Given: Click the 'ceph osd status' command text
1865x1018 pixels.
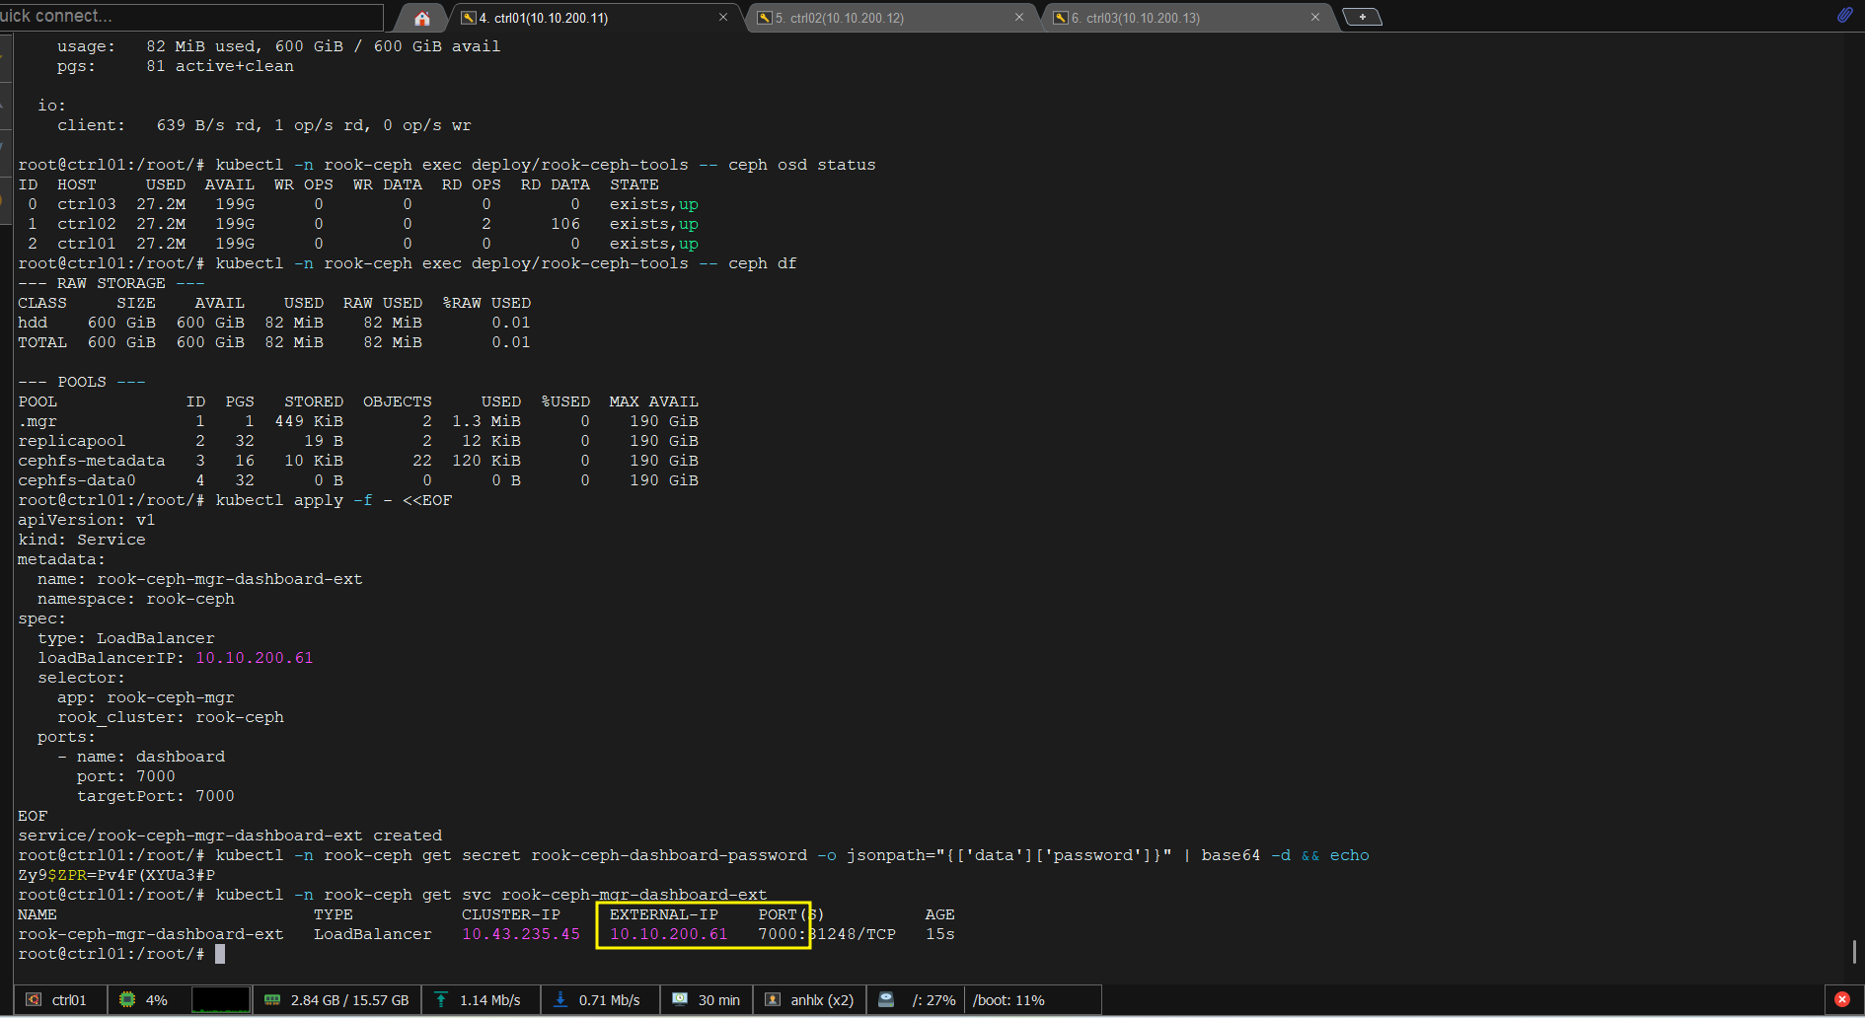Looking at the screenshot, I should click(x=801, y=165).
